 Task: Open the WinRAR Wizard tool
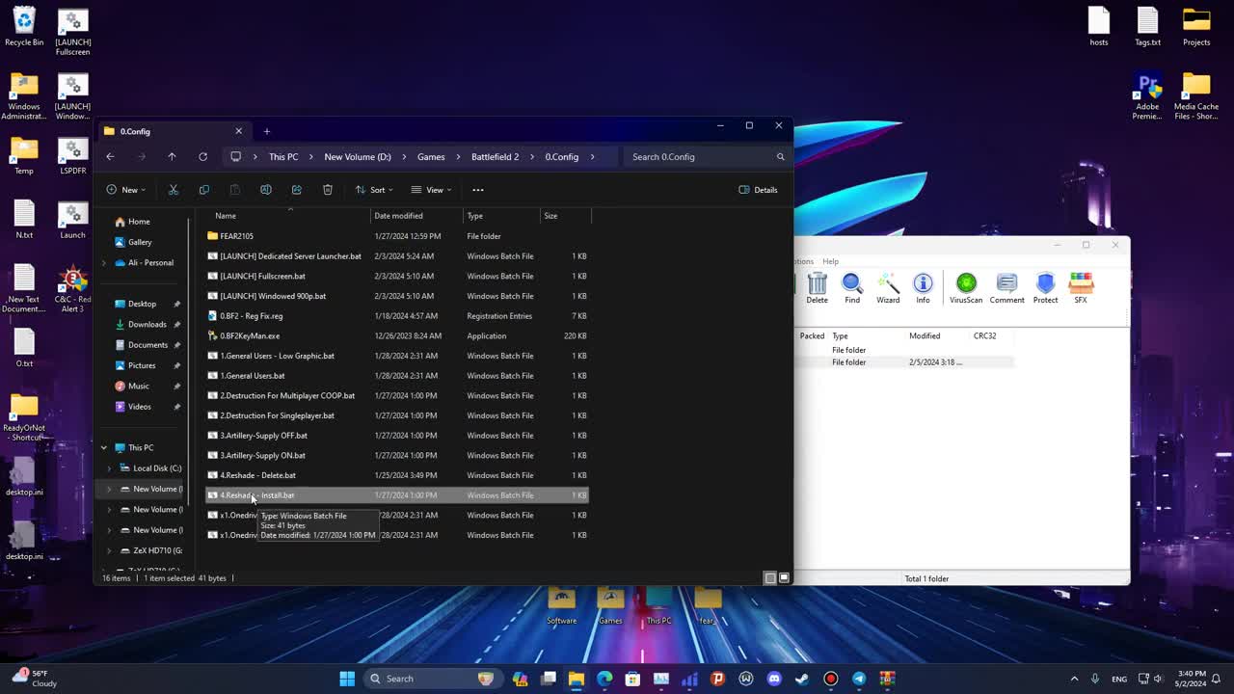pos(888,288)
